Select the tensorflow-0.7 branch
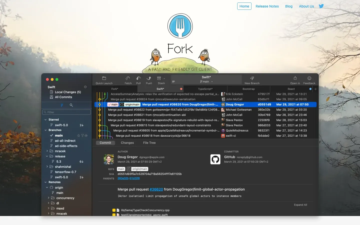 click(x=65, y=172)
